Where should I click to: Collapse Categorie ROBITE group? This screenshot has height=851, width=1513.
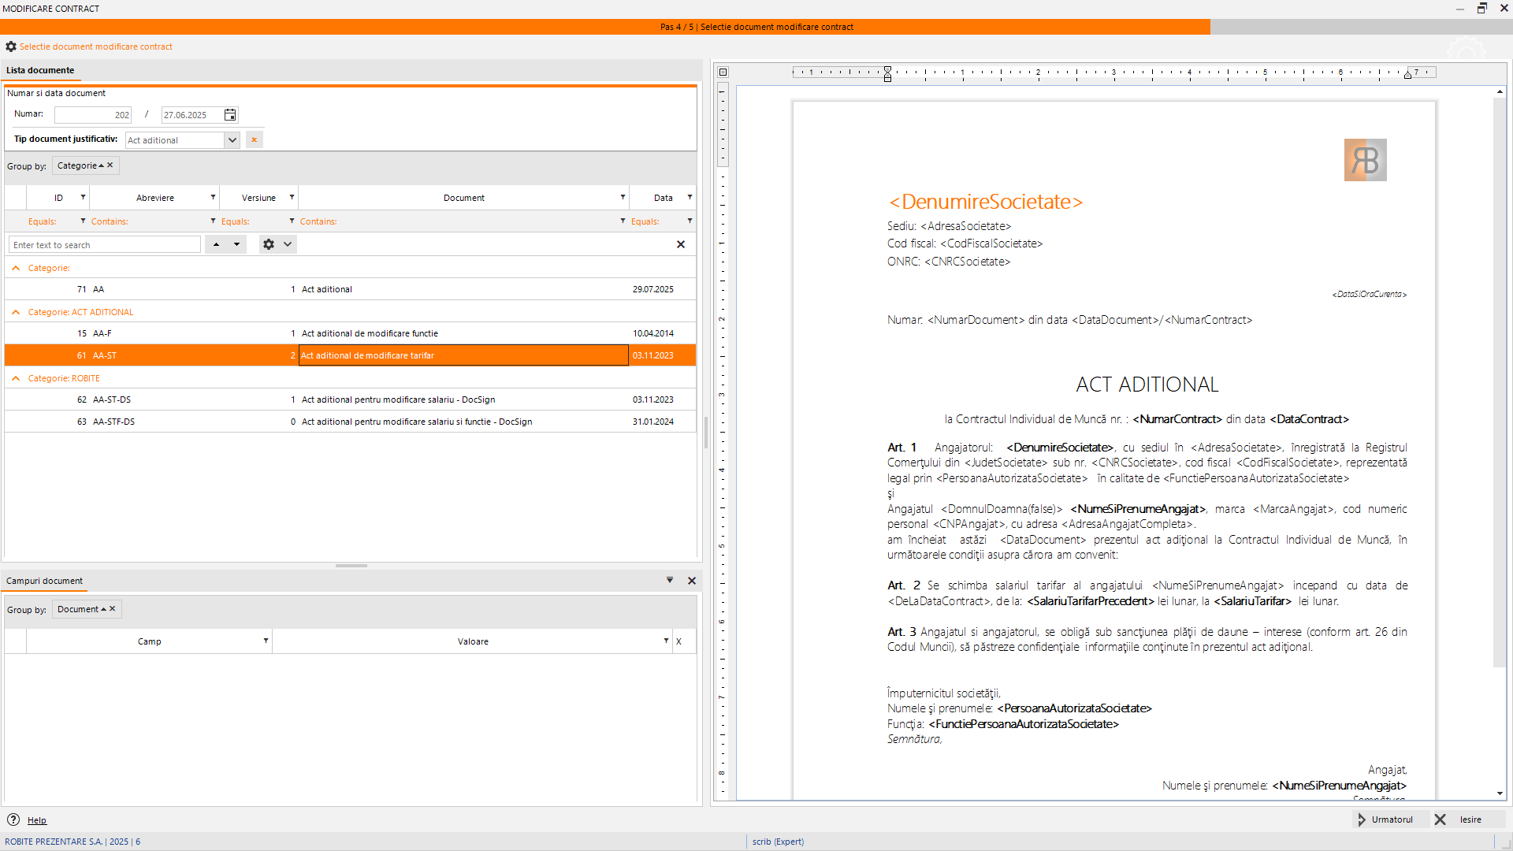(x=16, y=378)
